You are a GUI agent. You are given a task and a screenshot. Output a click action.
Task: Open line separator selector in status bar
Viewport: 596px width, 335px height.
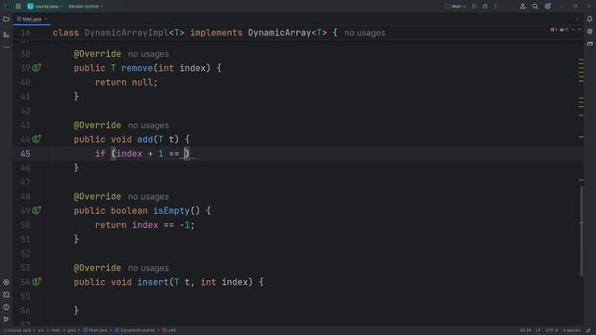point(538,330)
